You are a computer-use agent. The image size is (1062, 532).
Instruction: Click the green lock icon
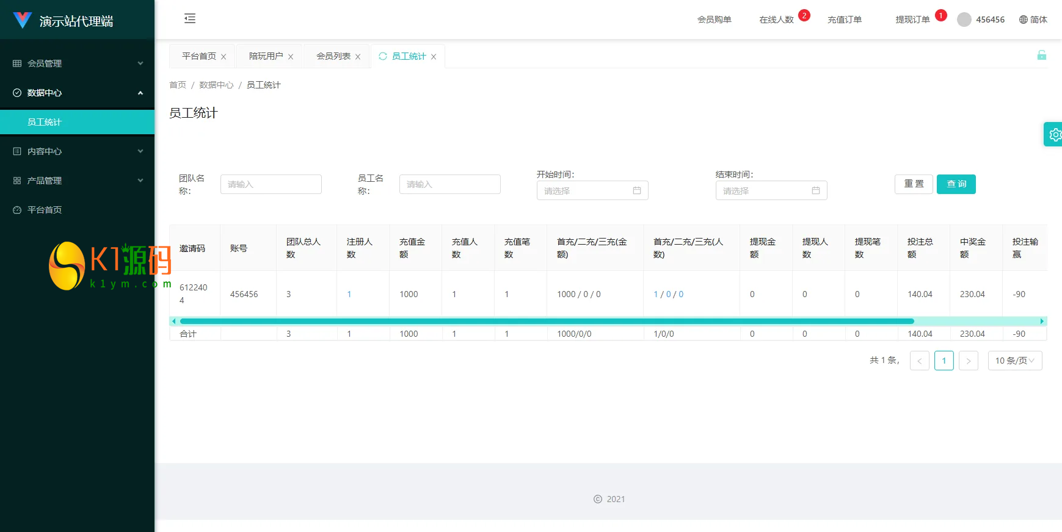[x=1042, y=56]
